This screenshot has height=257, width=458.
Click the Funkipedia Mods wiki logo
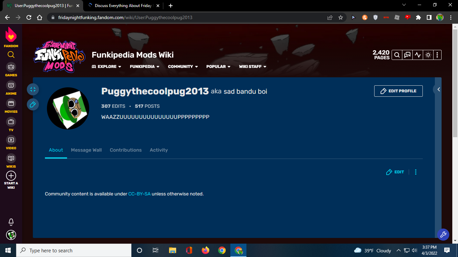59,57
